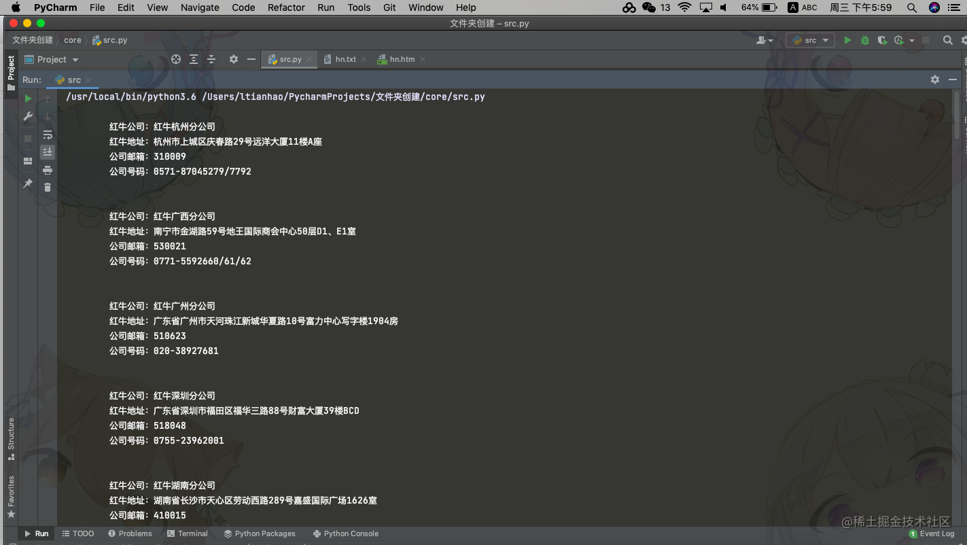Jump down the stack trace with down arrow
This screenshot has height=545, width=967.
point(48,117)
